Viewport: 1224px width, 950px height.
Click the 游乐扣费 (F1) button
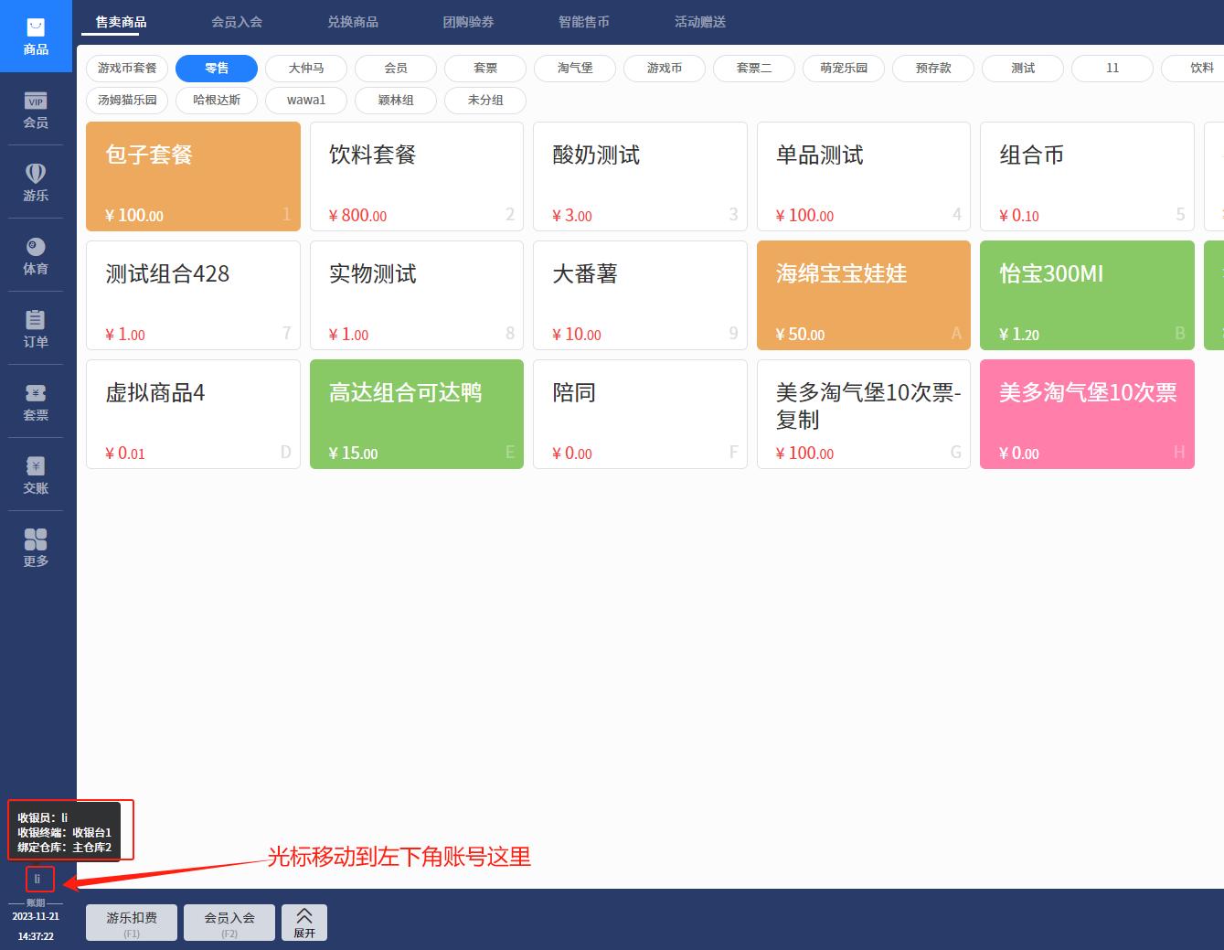132,923
